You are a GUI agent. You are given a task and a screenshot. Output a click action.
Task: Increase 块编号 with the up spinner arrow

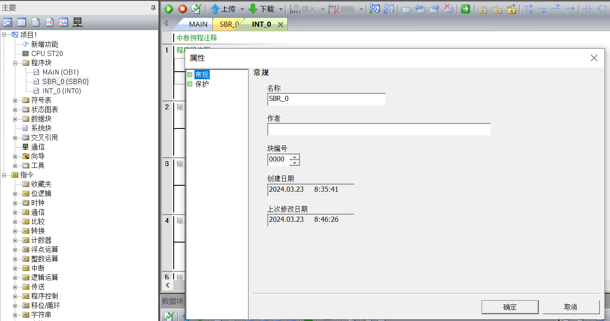pos(295,157)
